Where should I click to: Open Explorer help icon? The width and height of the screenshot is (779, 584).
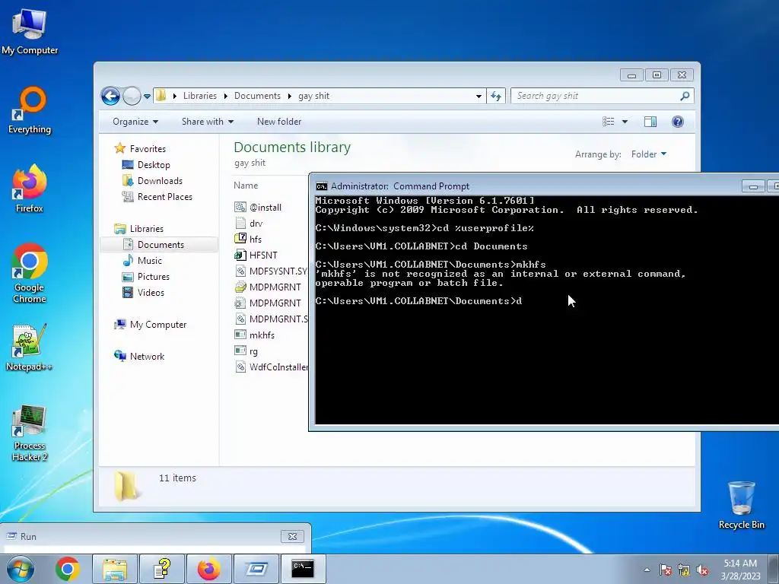[x=678, y=122]
